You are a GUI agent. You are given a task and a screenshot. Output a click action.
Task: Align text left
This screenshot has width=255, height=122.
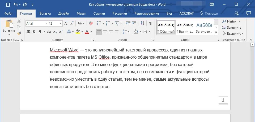point(99,32)
